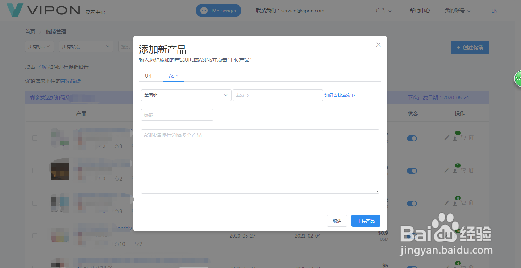Click the 上传产品 upload button
521x268 pixels.
pyautogui.click(x=366, y=221)
